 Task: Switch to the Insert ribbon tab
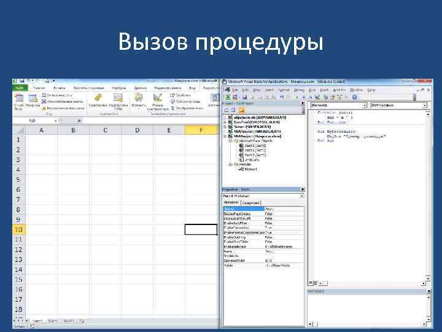pos(59,88)
